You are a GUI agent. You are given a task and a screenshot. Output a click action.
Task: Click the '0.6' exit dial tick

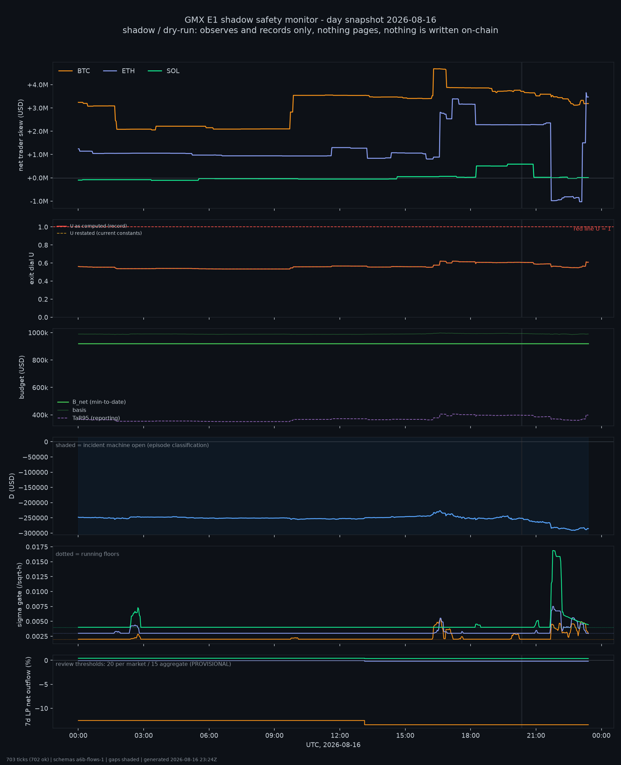[x=43, y=263]
